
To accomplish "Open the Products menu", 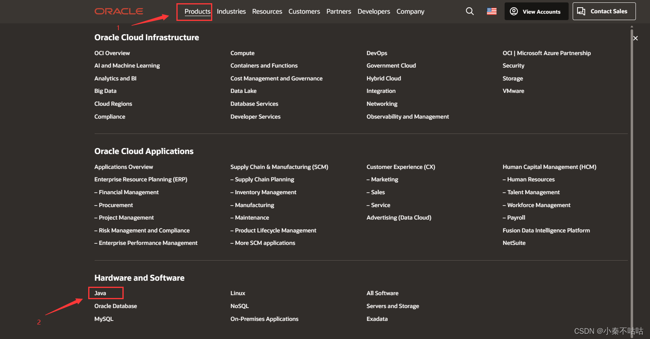I will click(197, 11).
